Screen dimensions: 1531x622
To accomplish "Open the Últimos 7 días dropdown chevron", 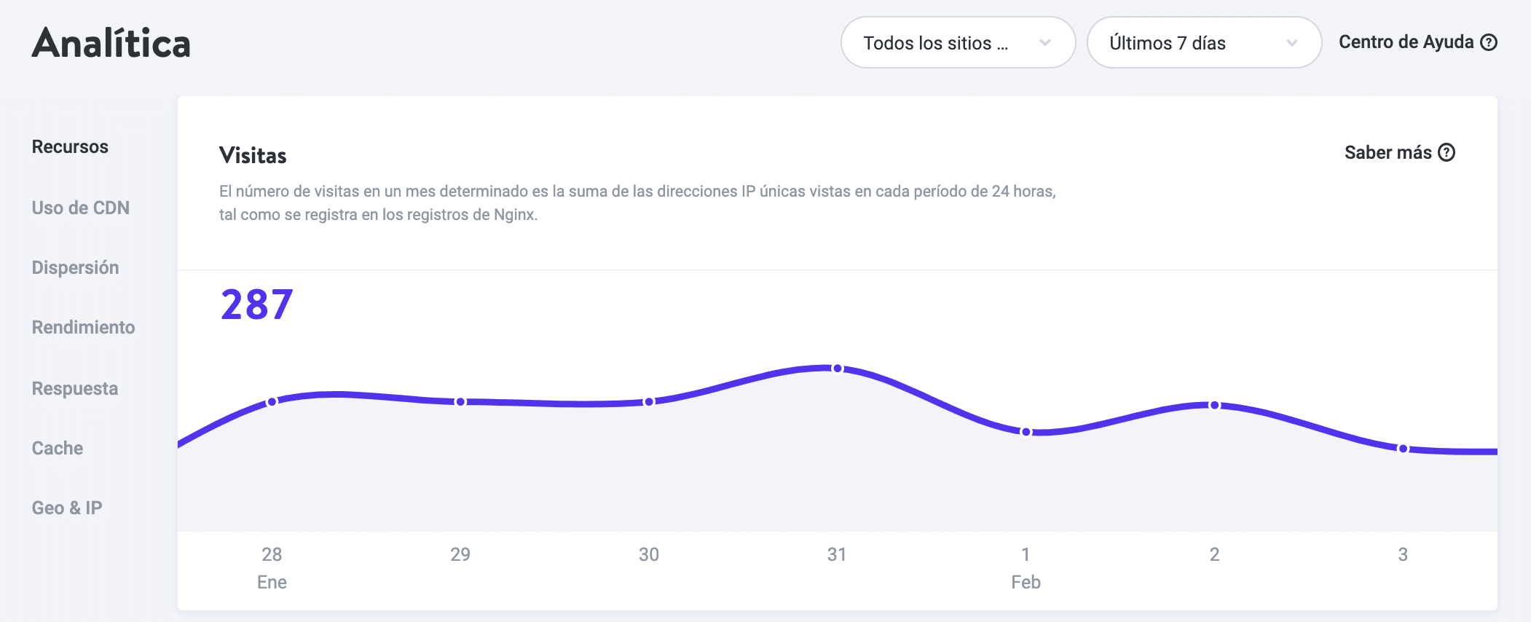I will click(x=1291, y=43).
